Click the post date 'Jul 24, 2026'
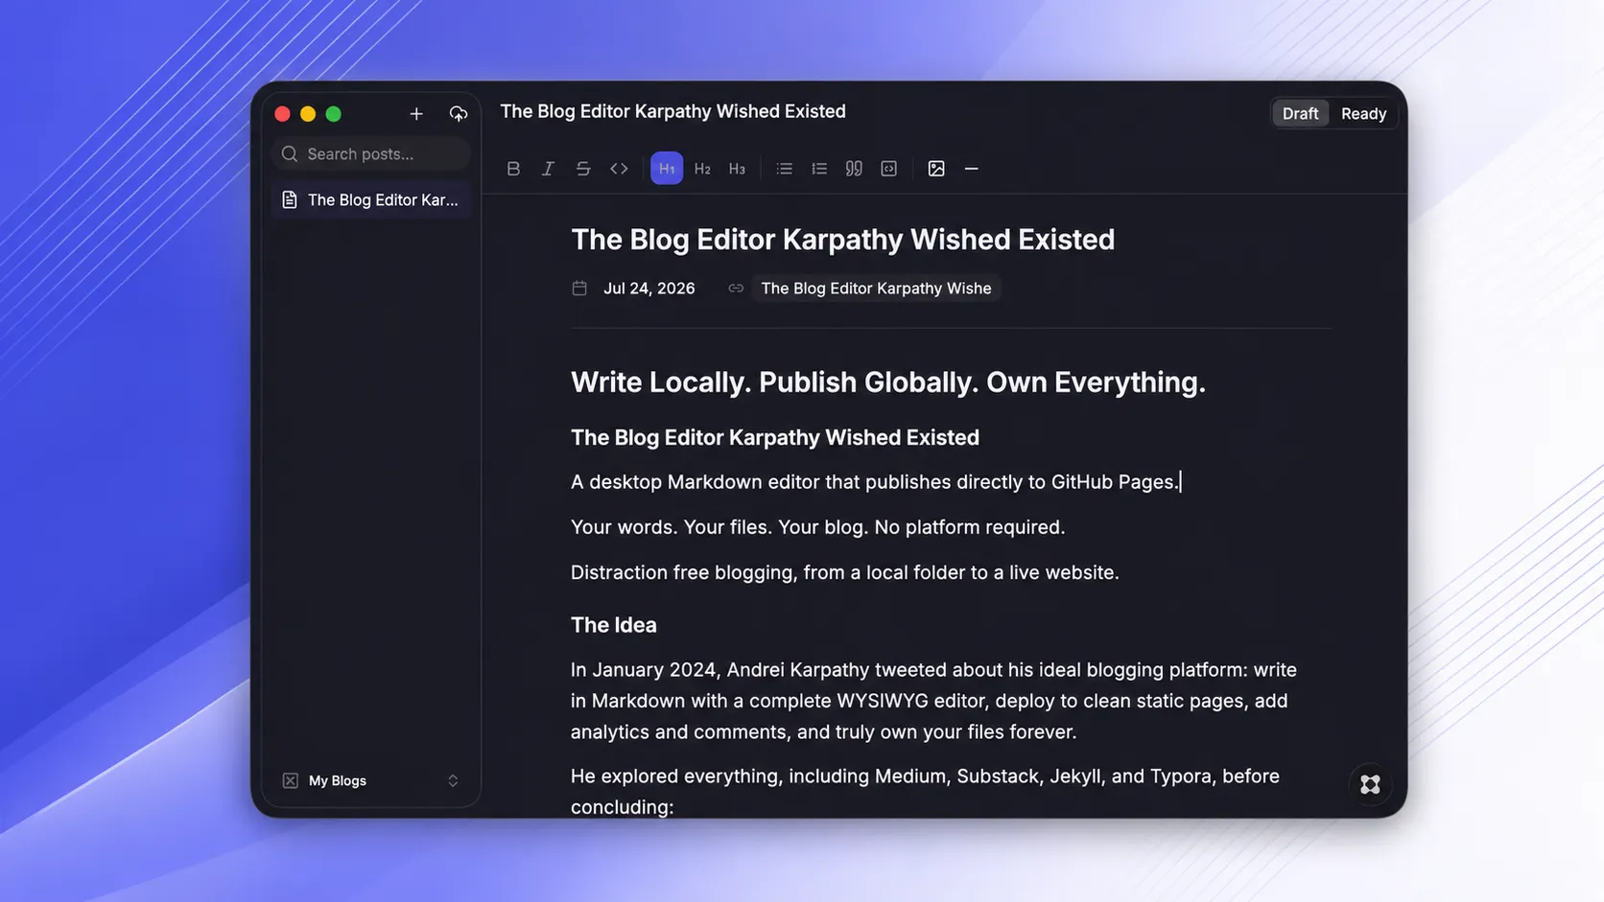This screenshot has height=902, width=1604. [x=649, y=289]
